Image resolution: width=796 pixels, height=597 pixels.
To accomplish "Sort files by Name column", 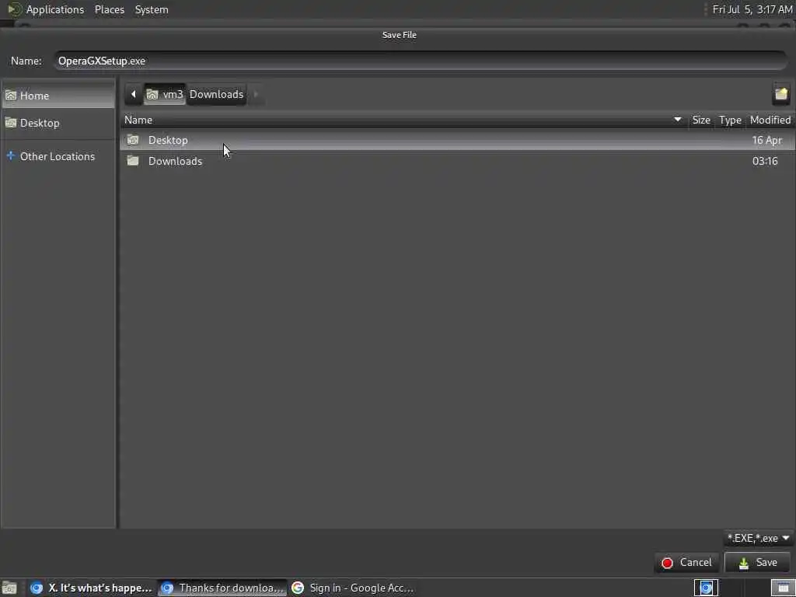I will click(403, 120).
